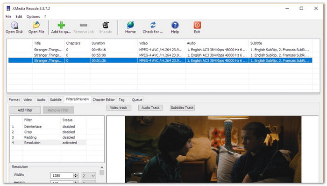The image size is (327, 186).
Task: Click the Resolution panel scrollbar up arrow
Action: tap(102, 167)
